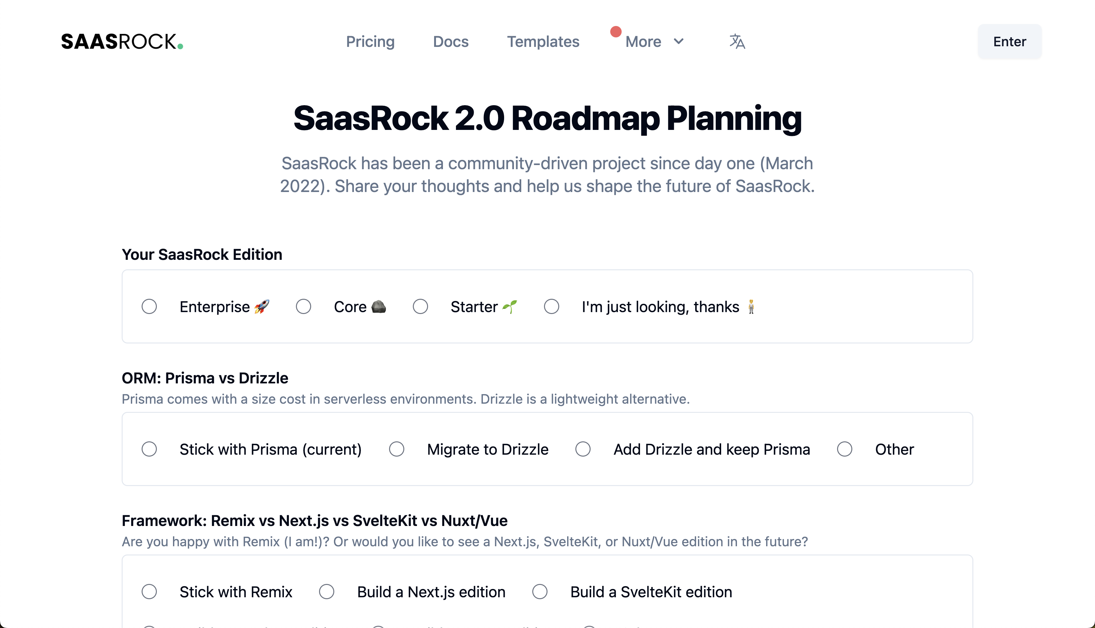Screen dimensions: 1095x628
Task: Open the Pricing page
Action: [x=370, y=42]
